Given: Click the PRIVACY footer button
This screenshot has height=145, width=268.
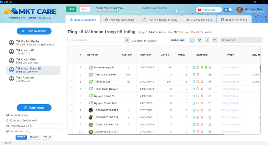Looking at the screenshot, I should (34, 137).
